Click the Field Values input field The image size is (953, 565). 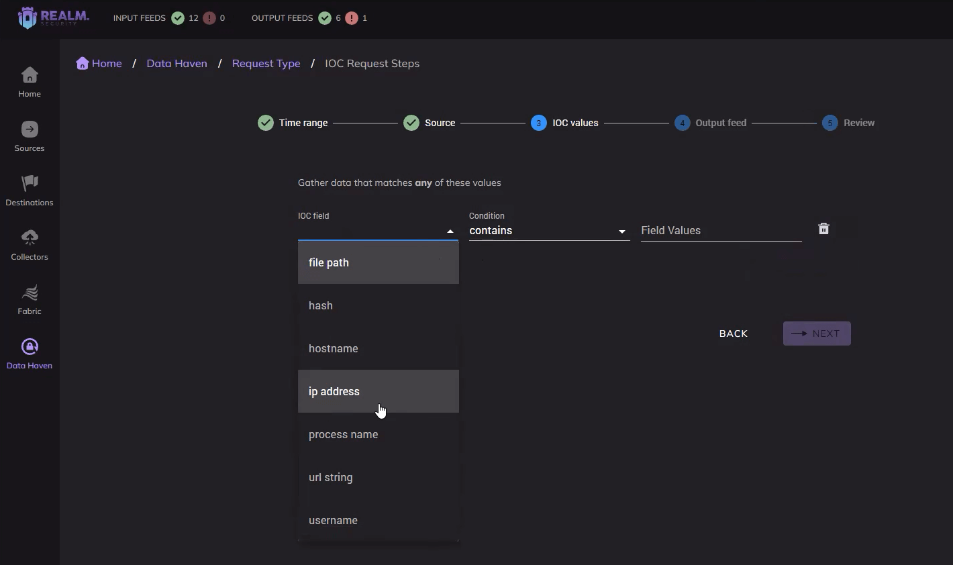(721, 230)
